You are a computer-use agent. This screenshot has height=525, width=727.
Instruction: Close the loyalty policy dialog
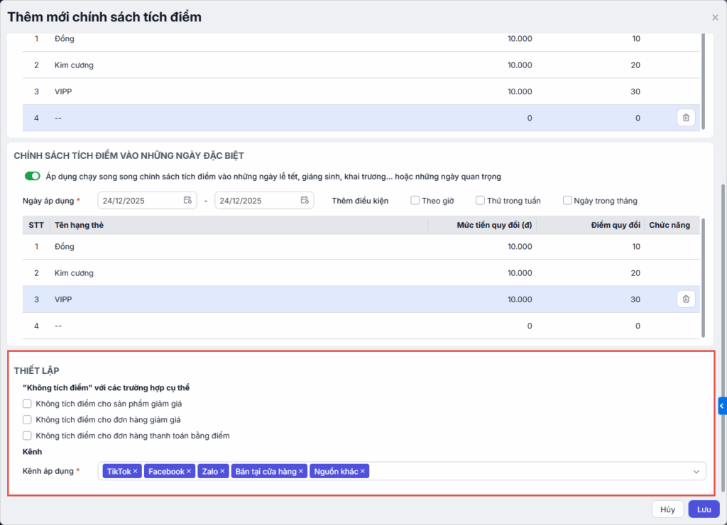(715, 18)
